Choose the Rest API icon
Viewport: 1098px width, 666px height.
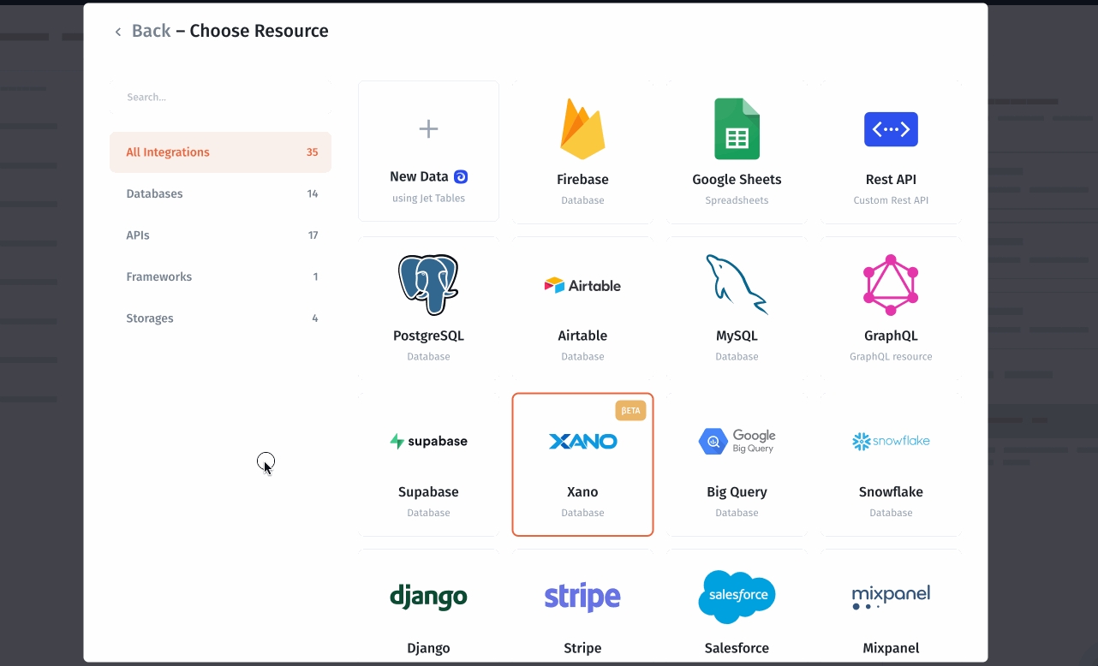tap(891, 129)
